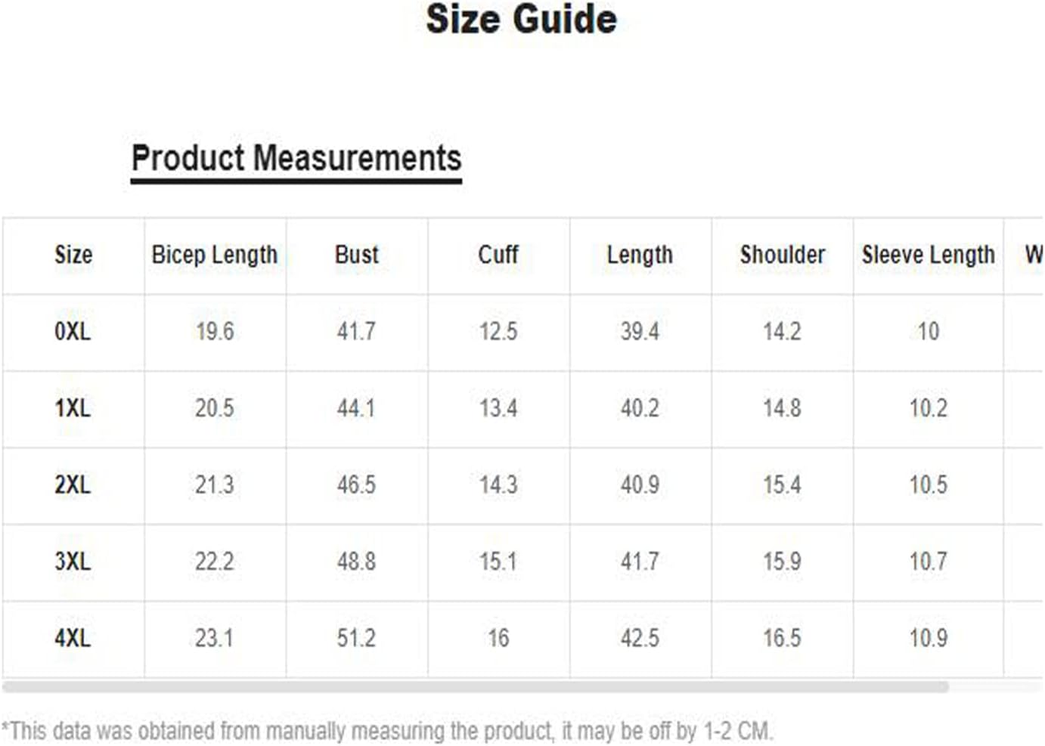Click the manual measurement disclaimer note
The height and width of the screenshot is (746, 1045).
point(386,732)
